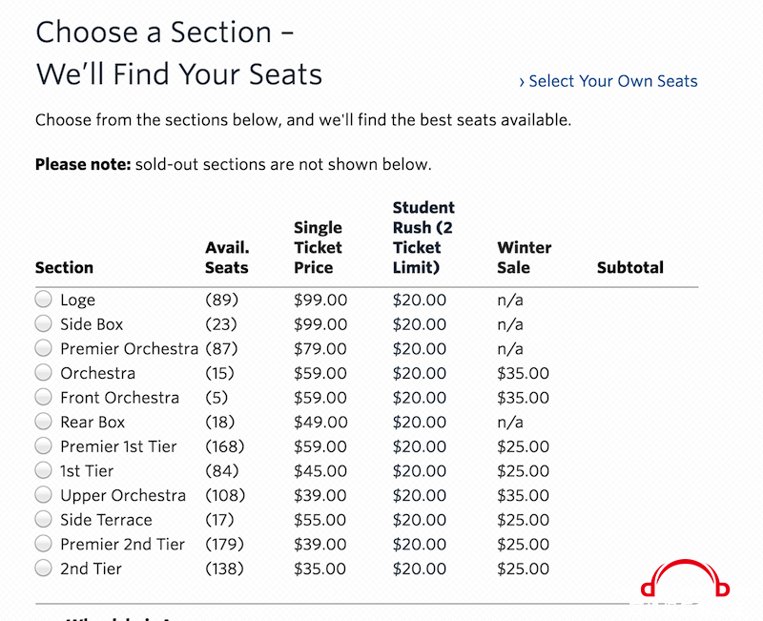The width and height of the screenshot is (763, 621).
Task: Choose the Rear Box radio button
Action: (43, 421)
